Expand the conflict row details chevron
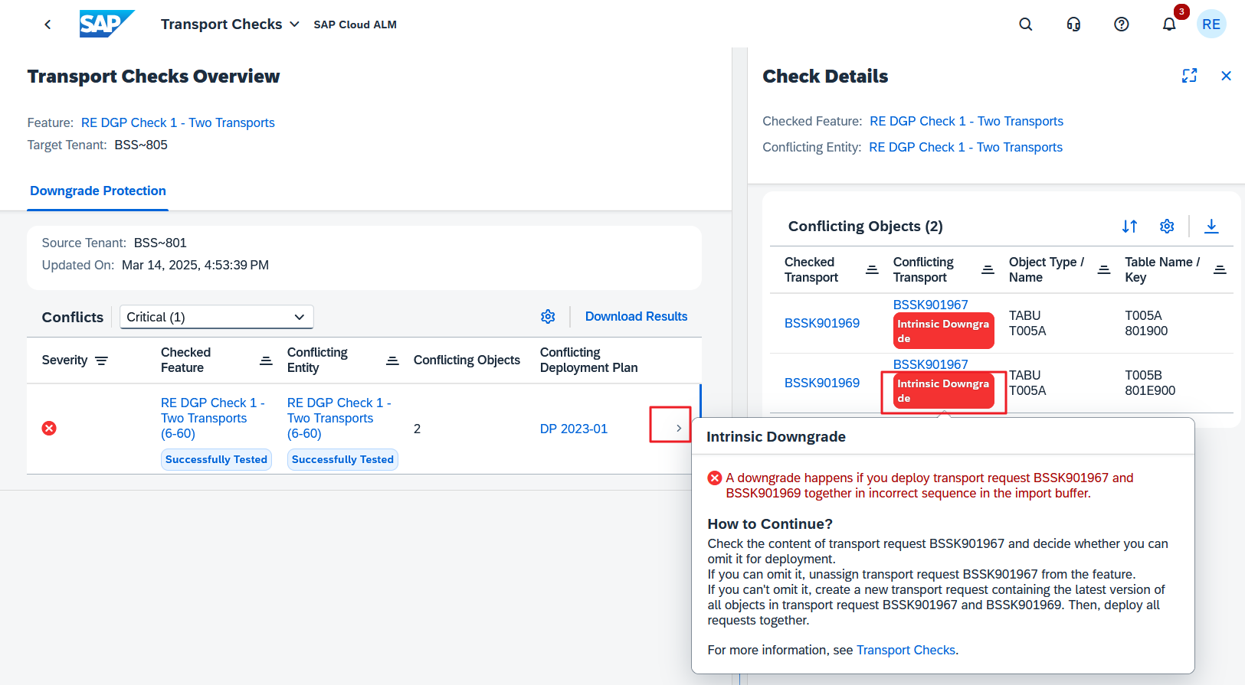The height and width of the screenshot is (685, 1245). pyautogui.click(x=678, y=429)
